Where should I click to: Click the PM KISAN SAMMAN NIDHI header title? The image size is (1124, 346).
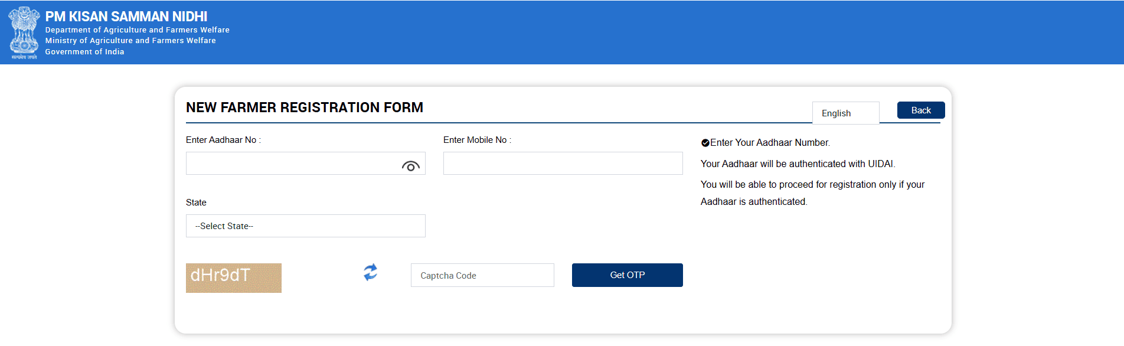point(126,17)
